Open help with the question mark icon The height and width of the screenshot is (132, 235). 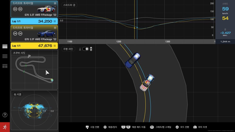5,115
